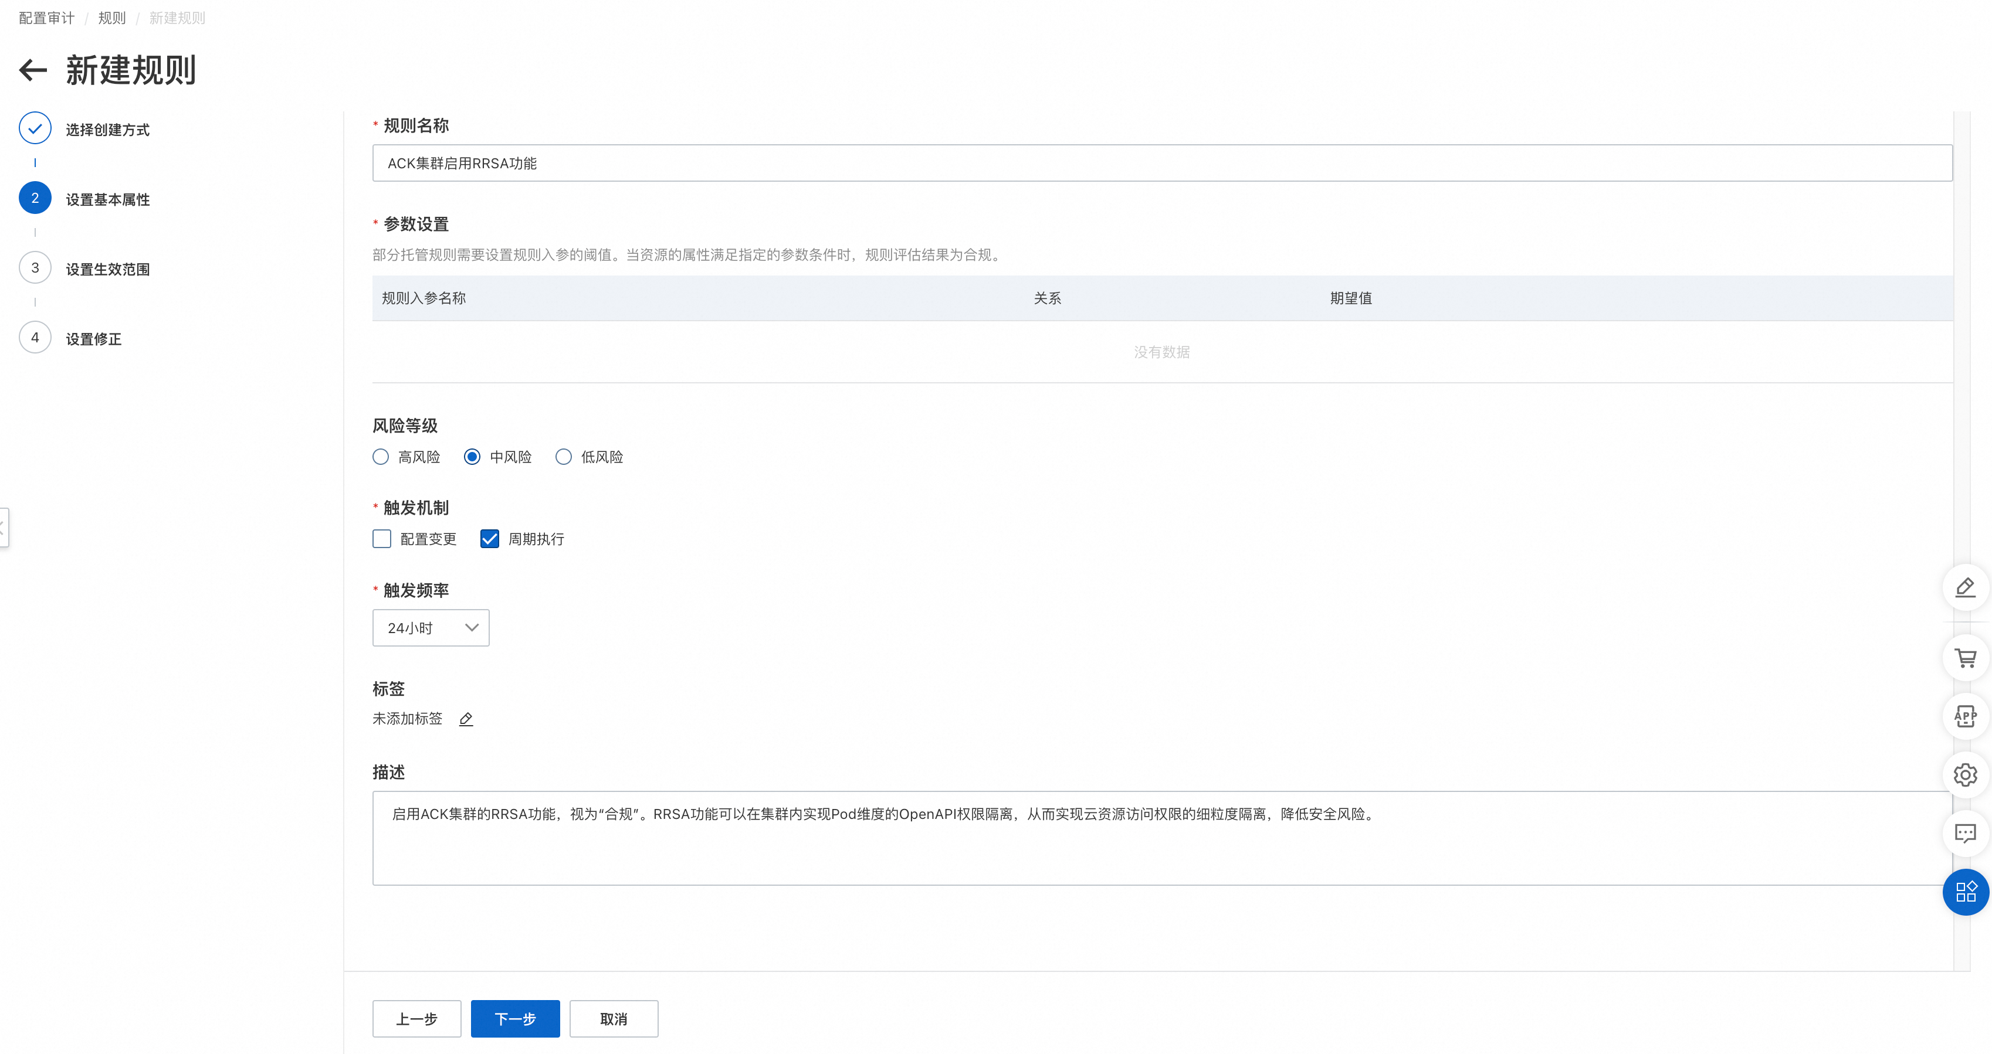Select the 低风险 radio button

(564, 457)
